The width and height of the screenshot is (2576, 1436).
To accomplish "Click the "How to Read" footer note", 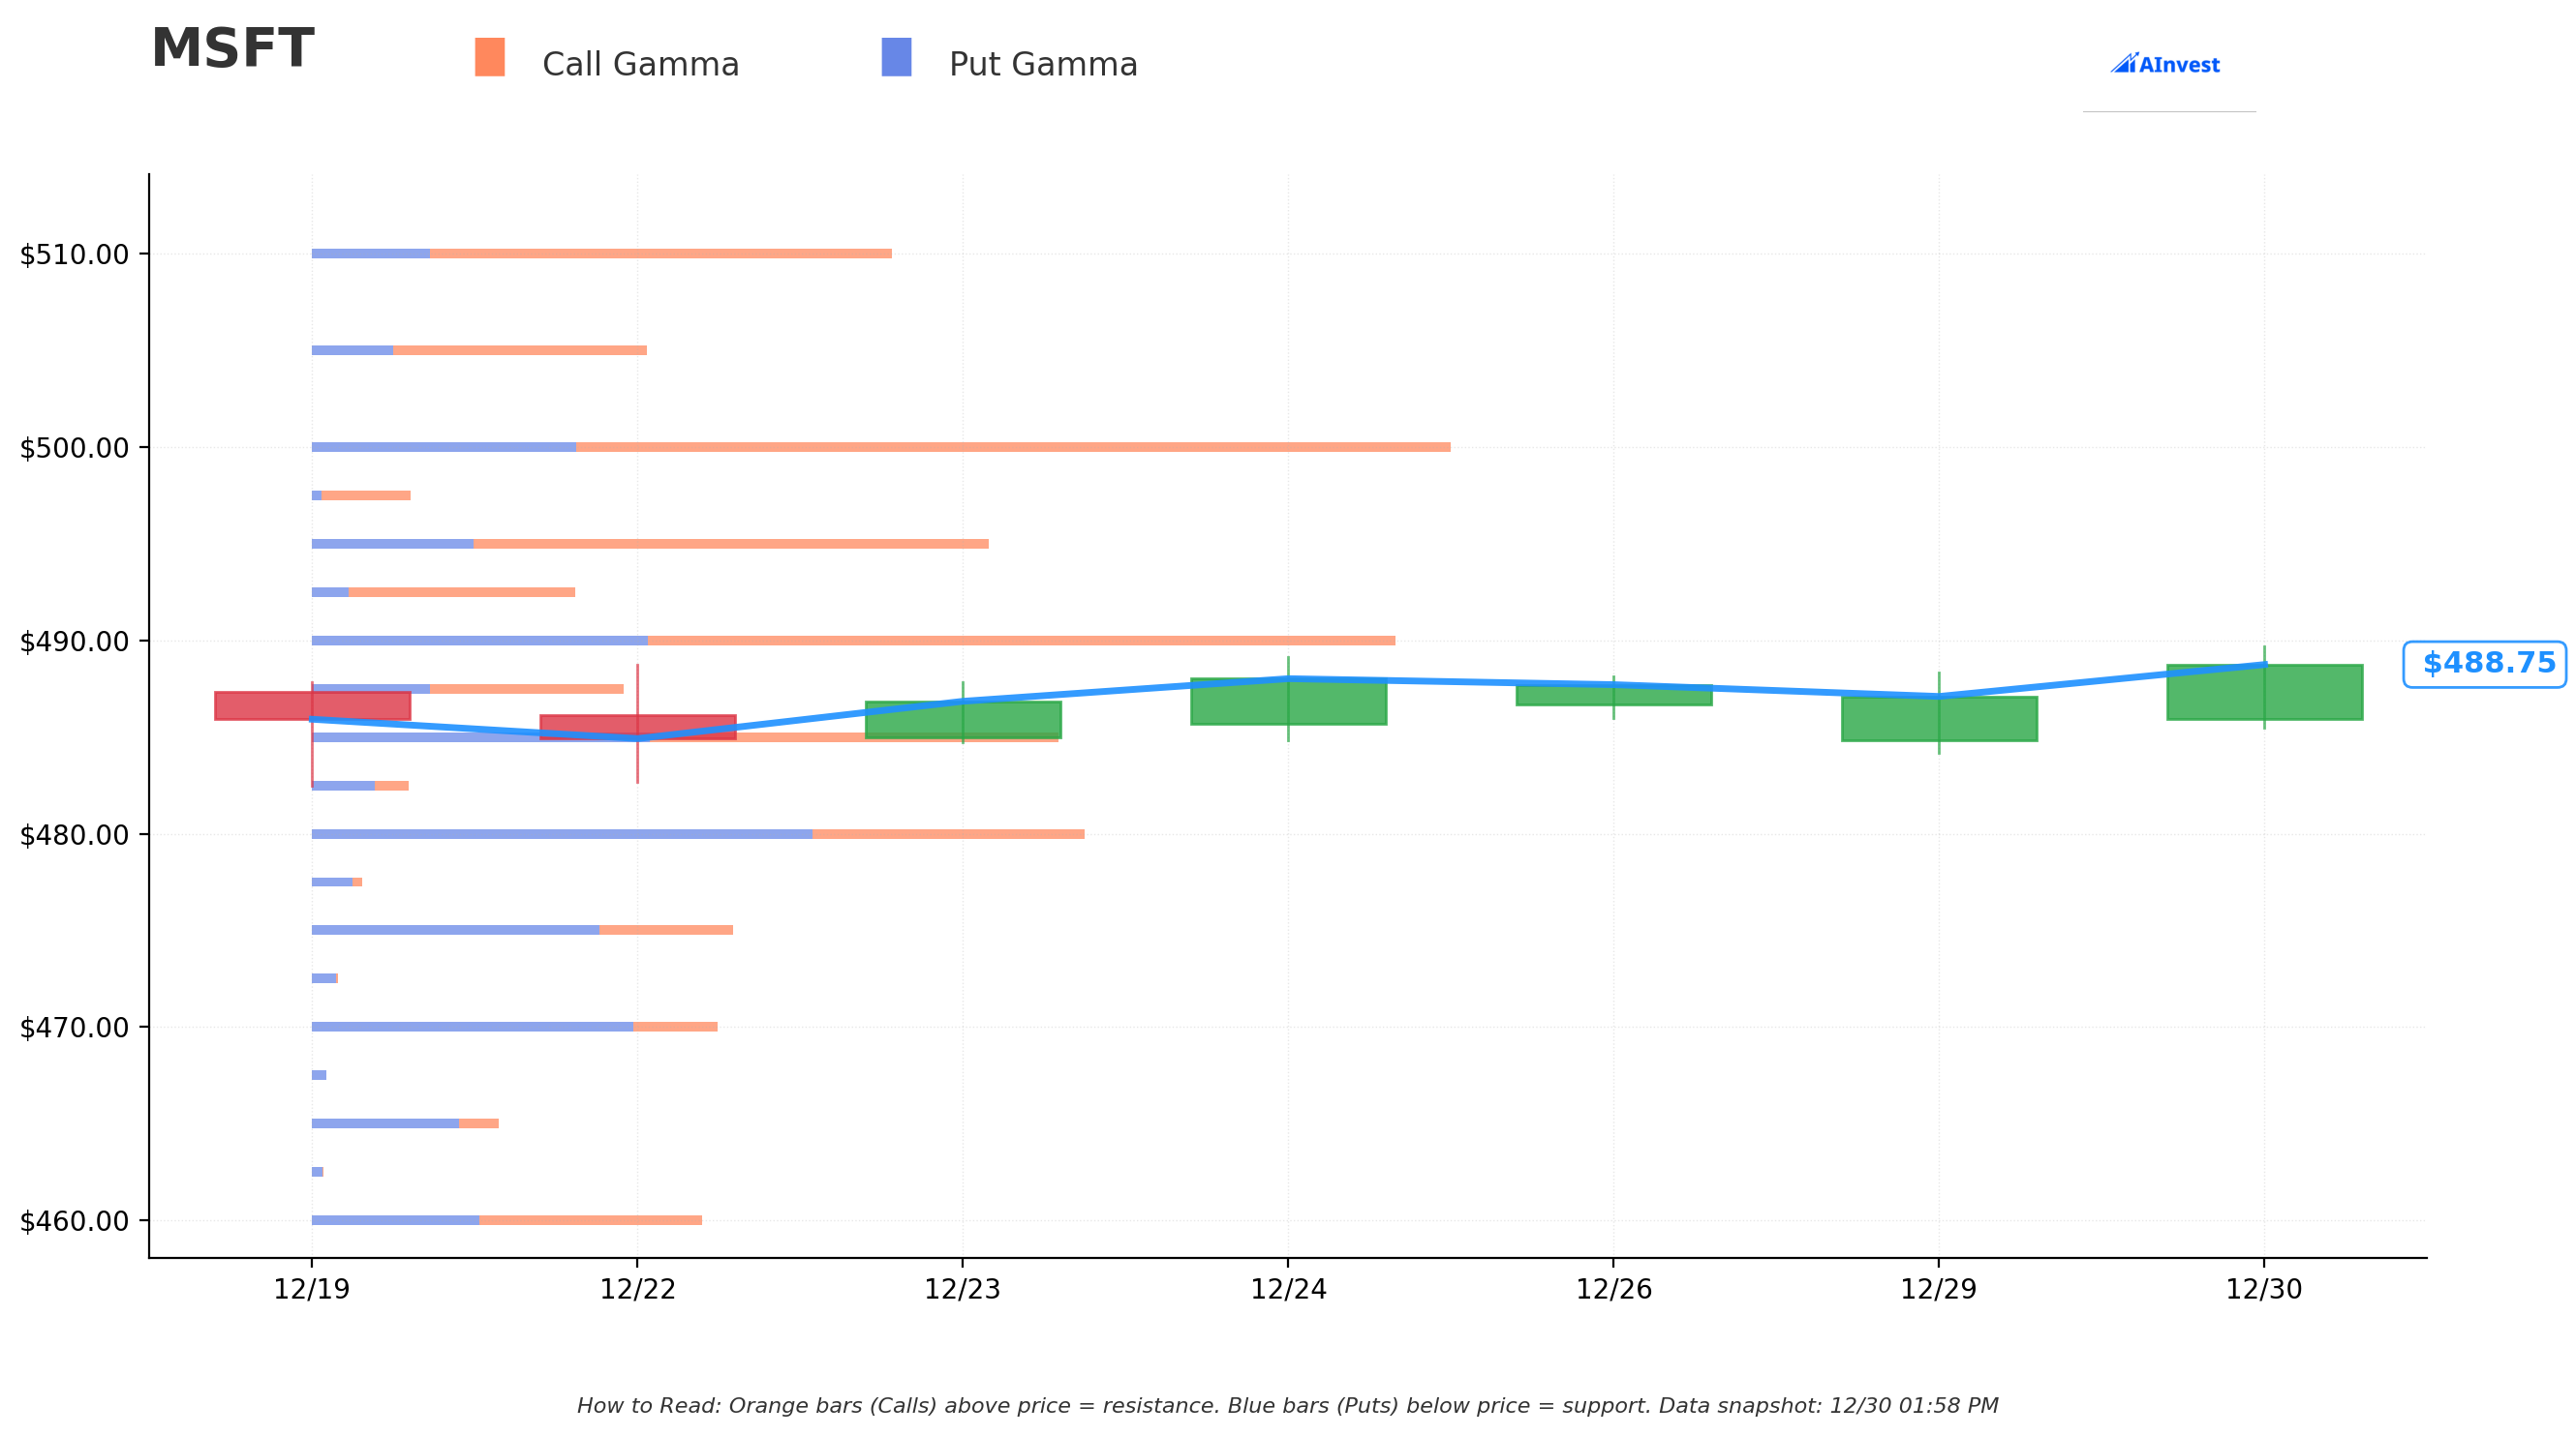I will click(1288, 1406).
